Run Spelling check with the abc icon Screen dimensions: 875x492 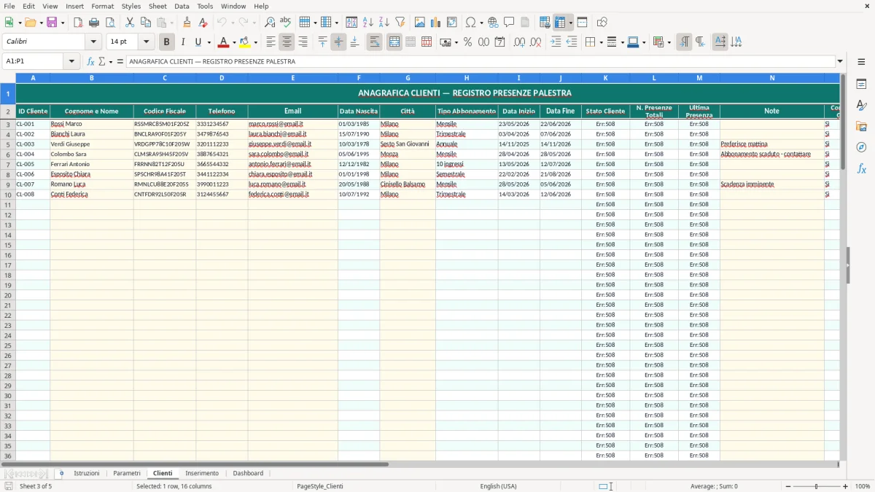(286, 23)
